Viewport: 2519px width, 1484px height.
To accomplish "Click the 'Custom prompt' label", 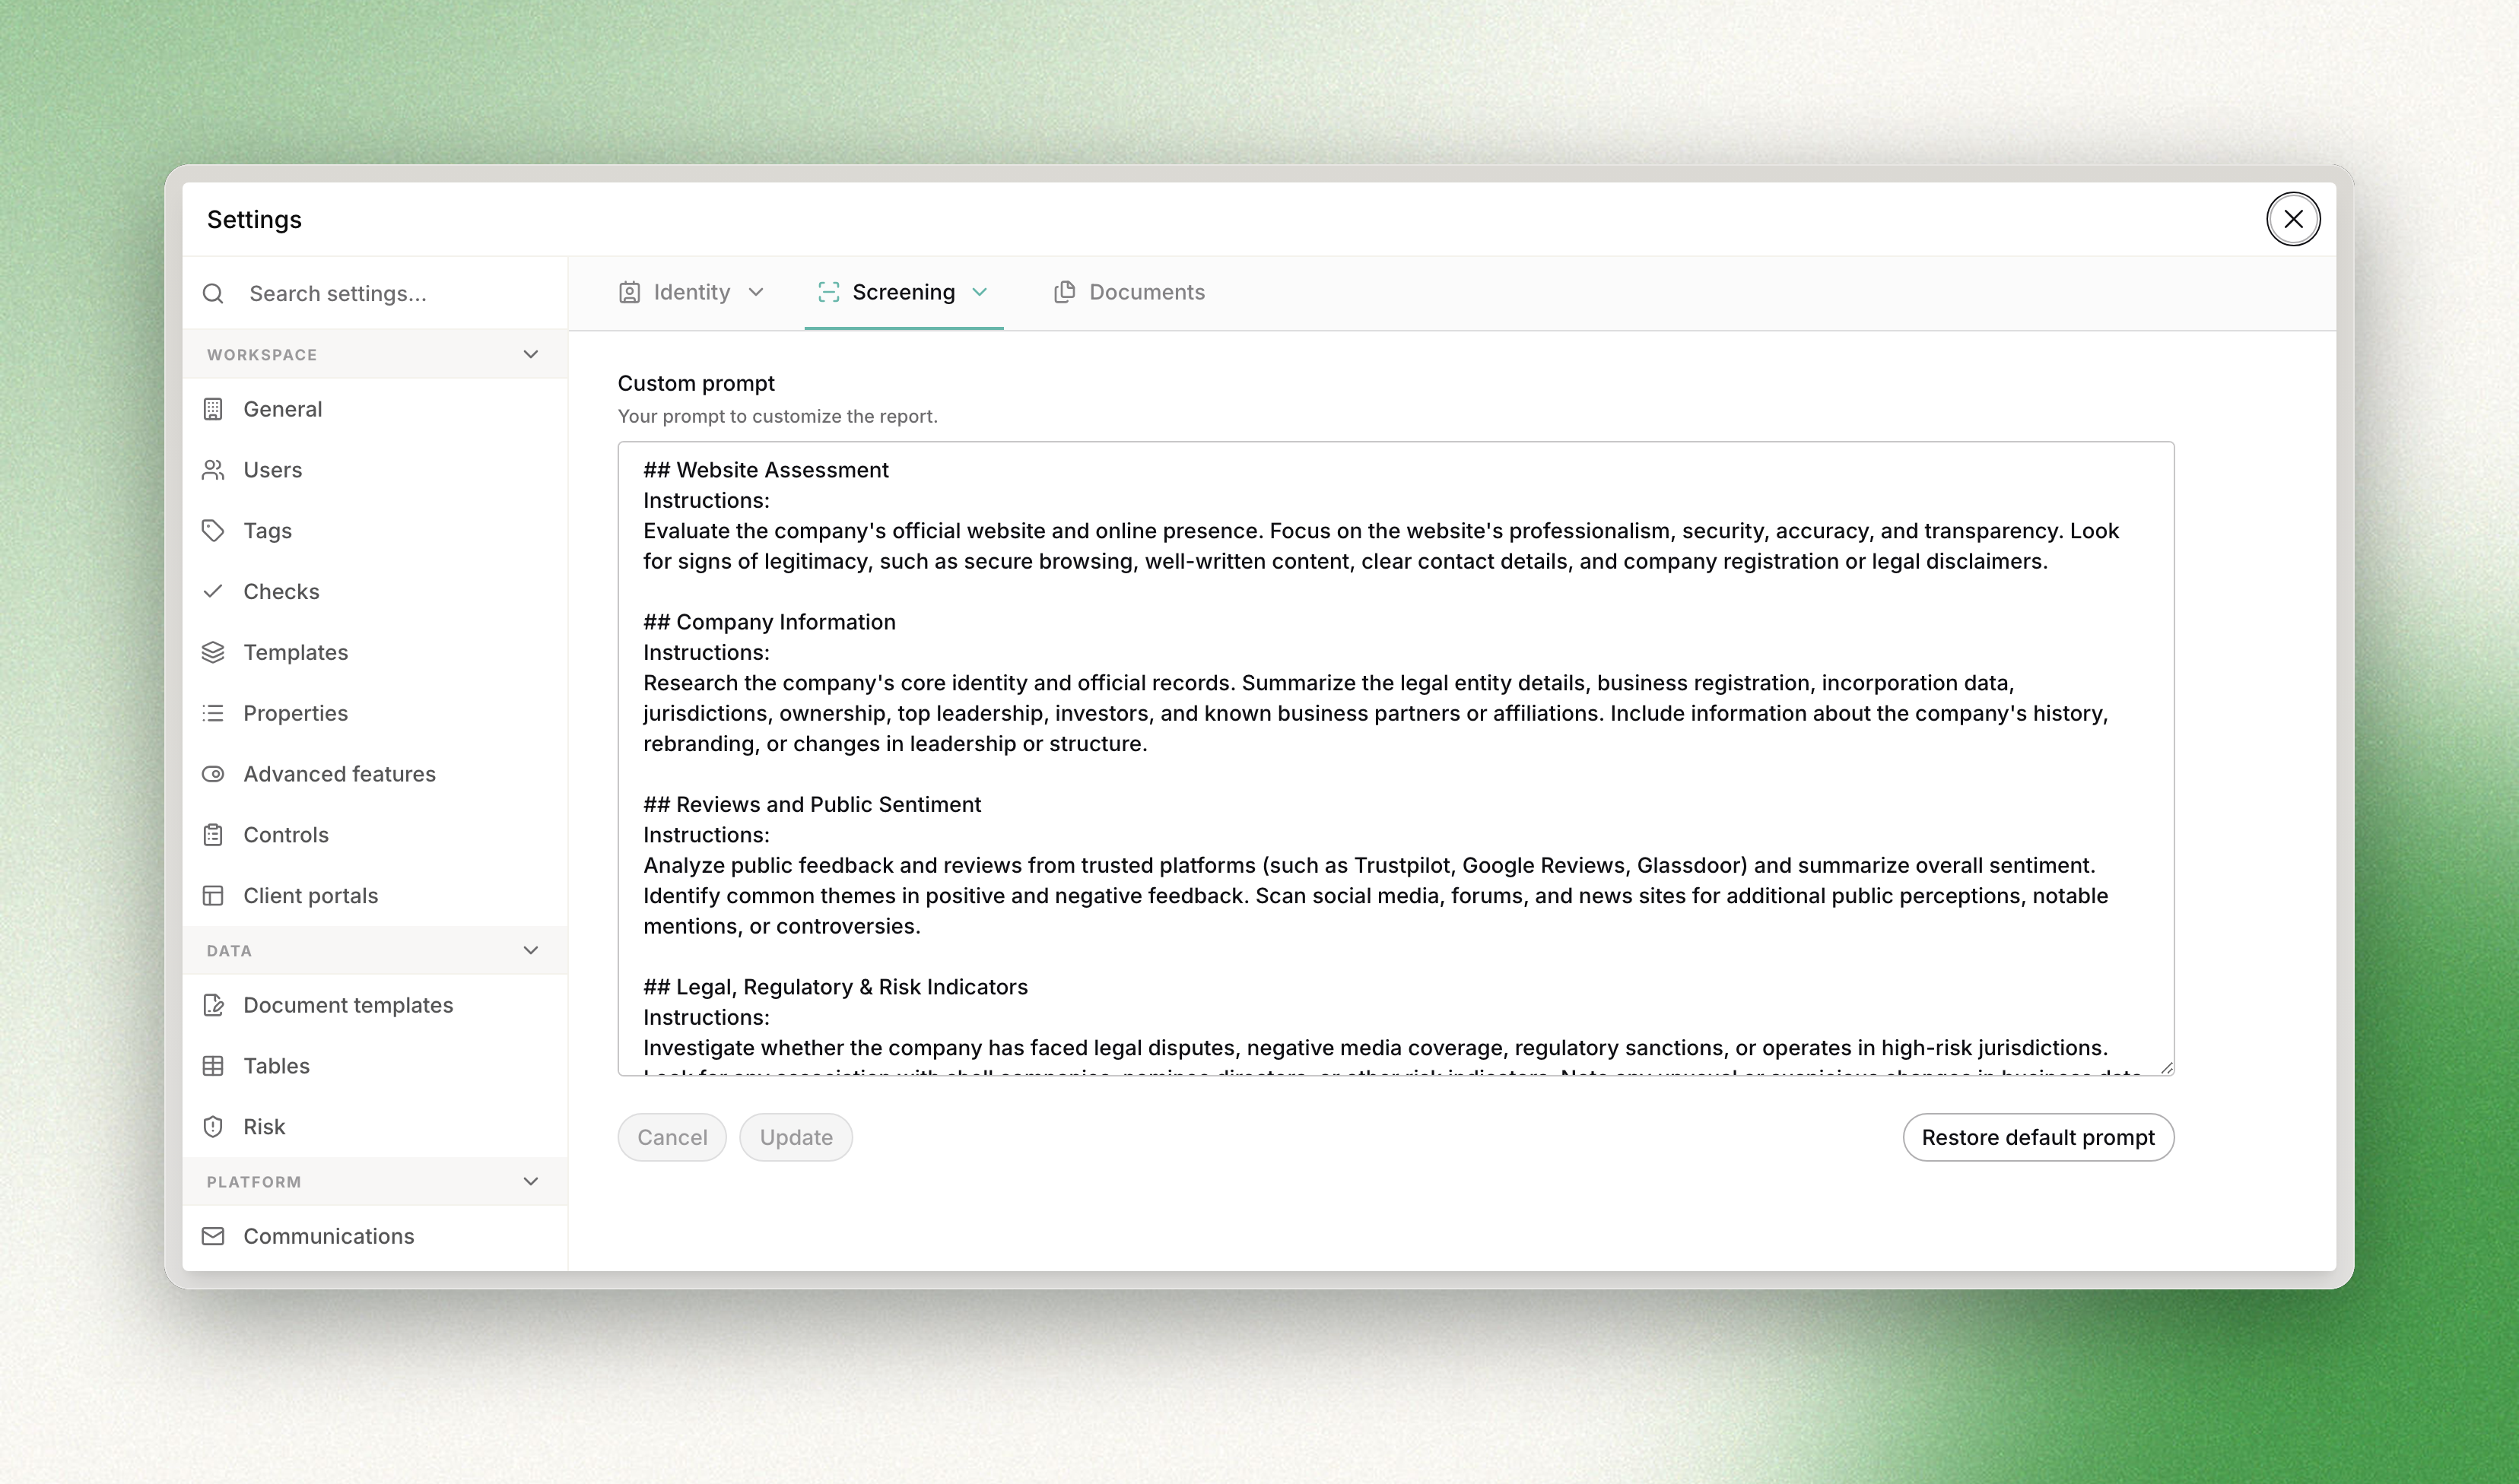I will pos(696,383).
